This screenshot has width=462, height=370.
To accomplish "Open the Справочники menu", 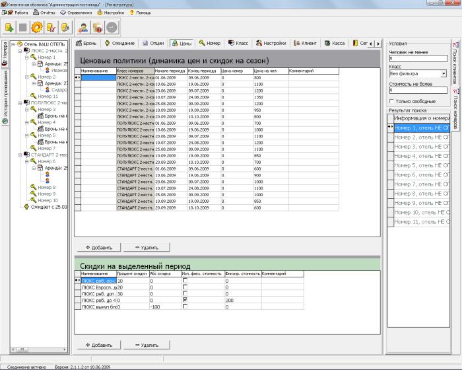I will 77,12.
